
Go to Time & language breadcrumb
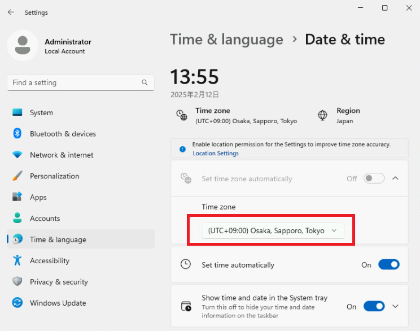pyautogui.click(x=226, y=40)
